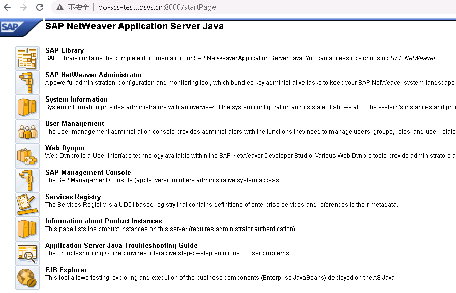Click the '不安全' security label
456x293 pixels.
(x=78, y=7)
